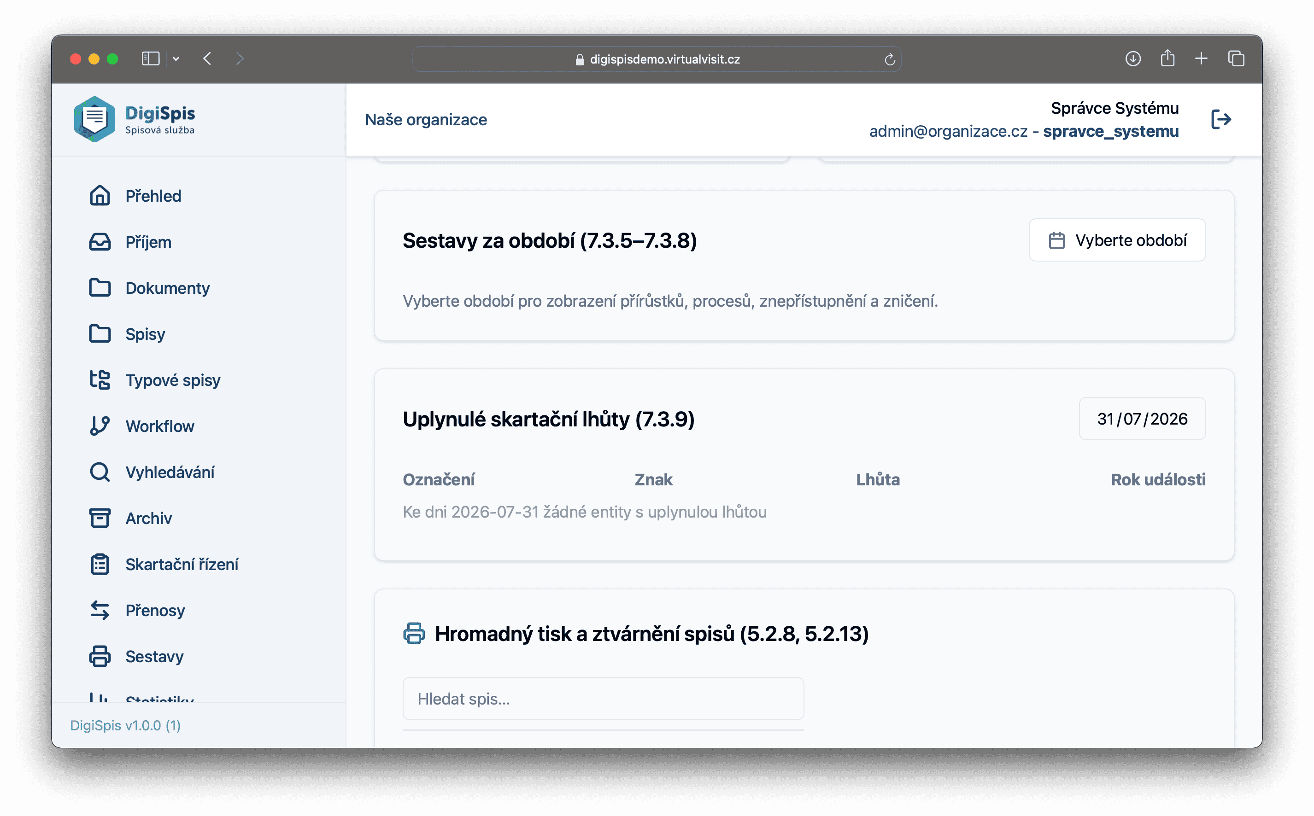
Task: Click the digispisdemo.virtualvisit.cz address bar
Action: (x=657, y=59)
